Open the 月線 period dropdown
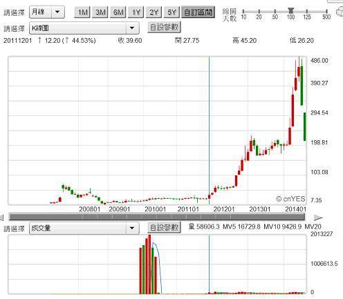The image size is (343, 299). point(47,12)
